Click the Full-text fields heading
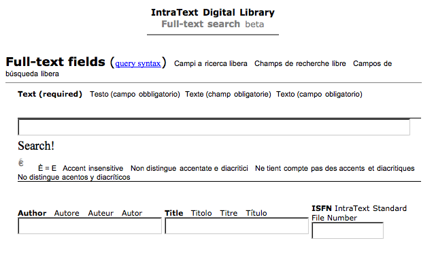Viewport: 434px width, 260px height. pyautogui.click(x=55, y=62)
